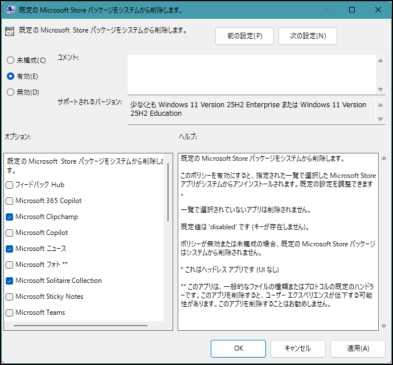This screenshot has height=365, width=393.
Task: Uncheck Microsoft Solitaire Collection
Action: coord(10,281)
